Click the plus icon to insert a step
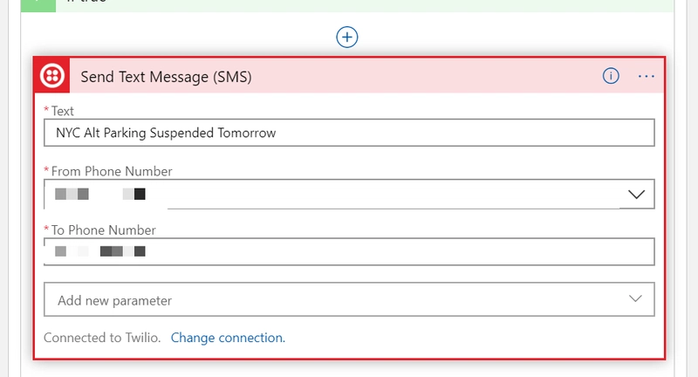This screenshot has width=698, height=377. 347,37
